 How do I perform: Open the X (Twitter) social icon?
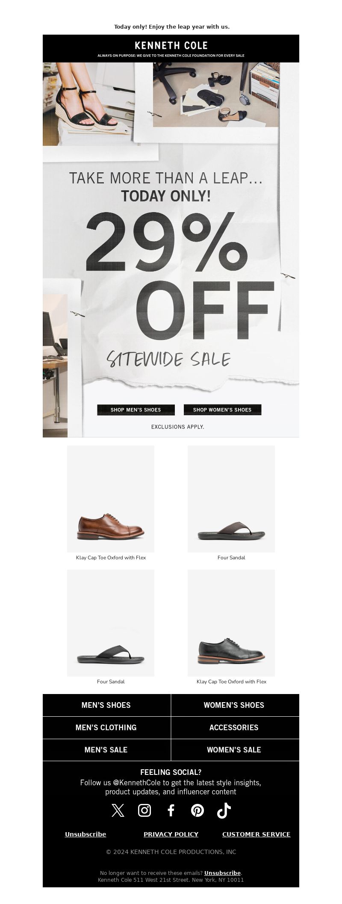pyautogui.click(x=118, y=810)
